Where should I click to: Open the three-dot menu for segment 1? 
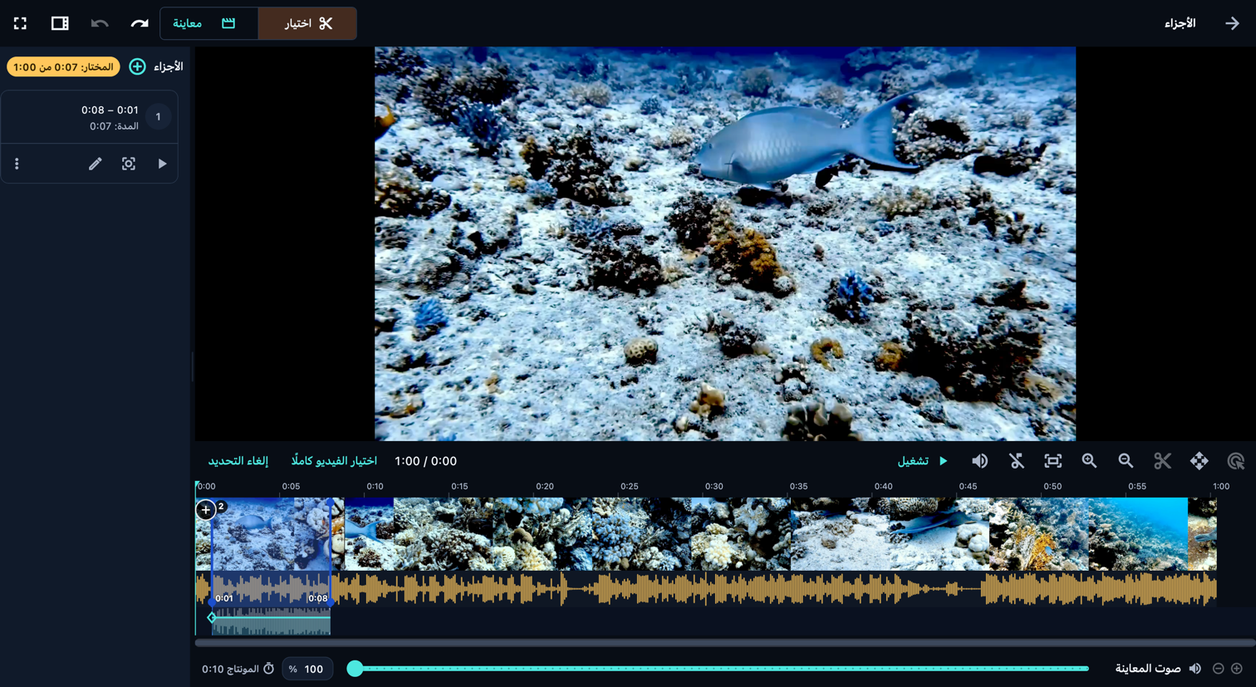point(17,164)
